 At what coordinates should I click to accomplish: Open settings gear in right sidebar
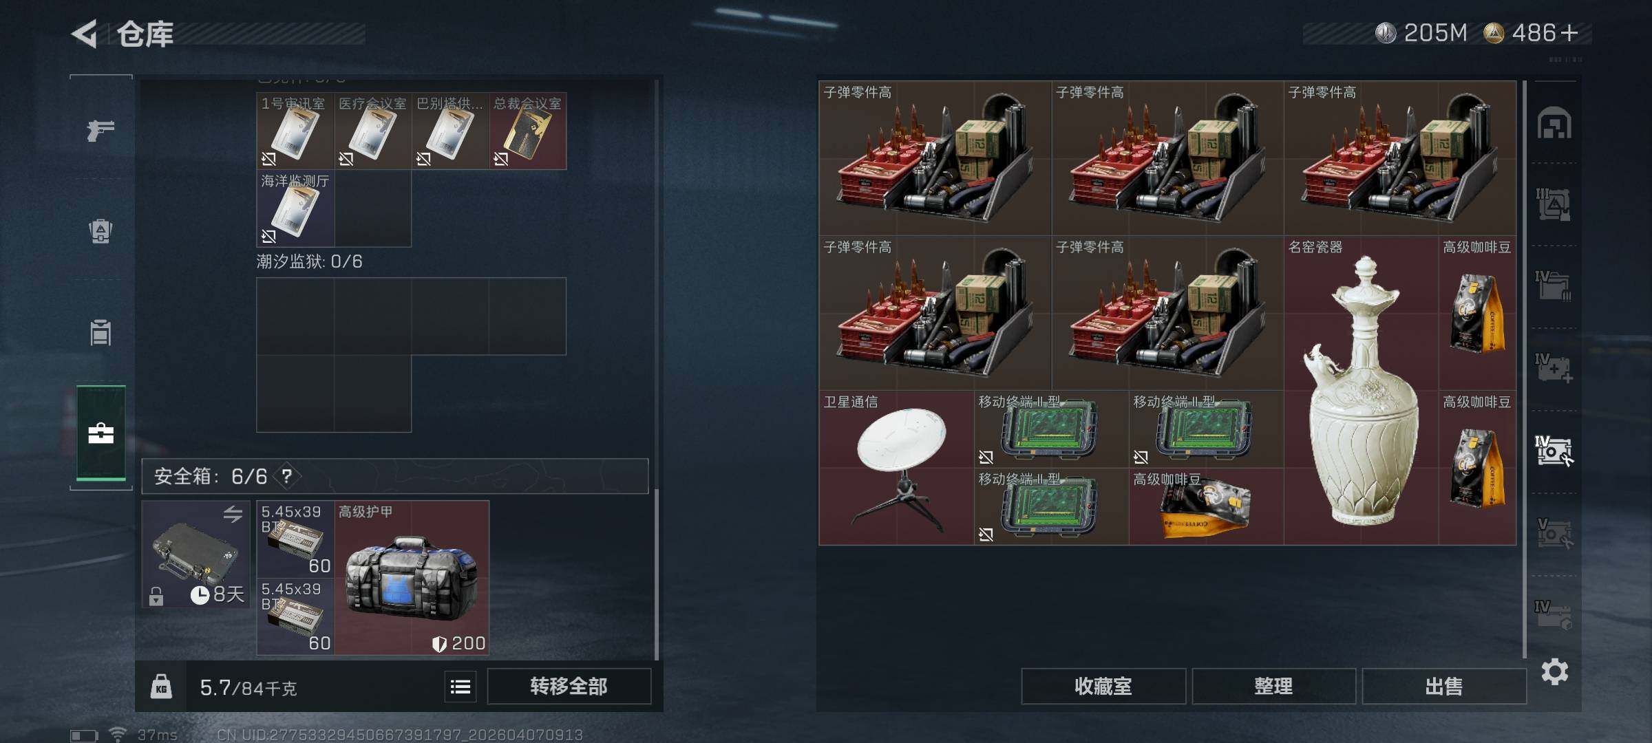[1554, 671]
